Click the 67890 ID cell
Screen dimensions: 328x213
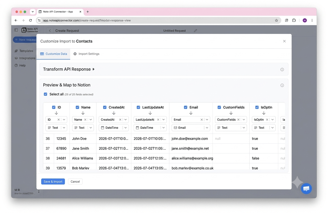(x=61, y=148)
